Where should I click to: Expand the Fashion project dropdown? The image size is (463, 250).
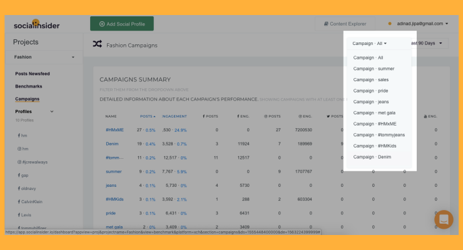click(x=44, y=57)
